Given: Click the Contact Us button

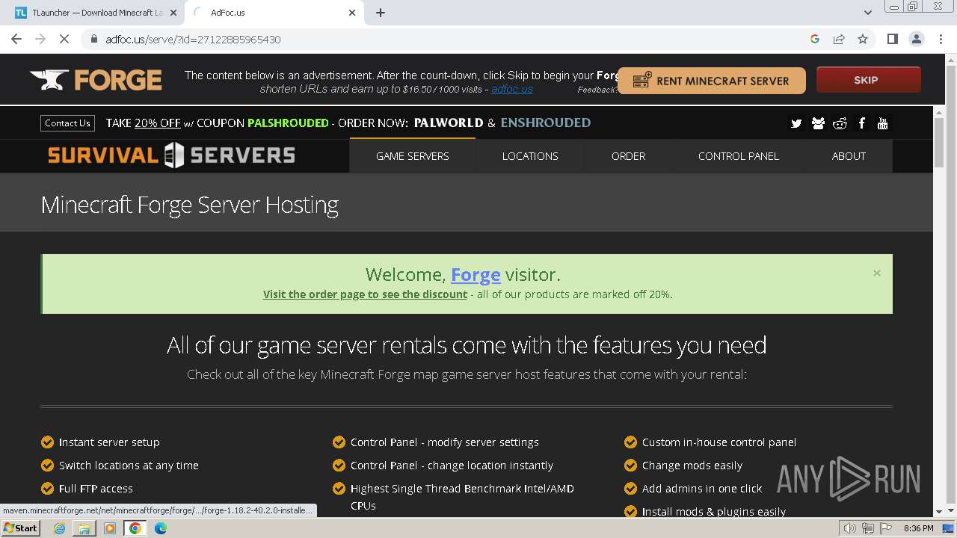Looking at the screenshot, I should click(67, 123).
